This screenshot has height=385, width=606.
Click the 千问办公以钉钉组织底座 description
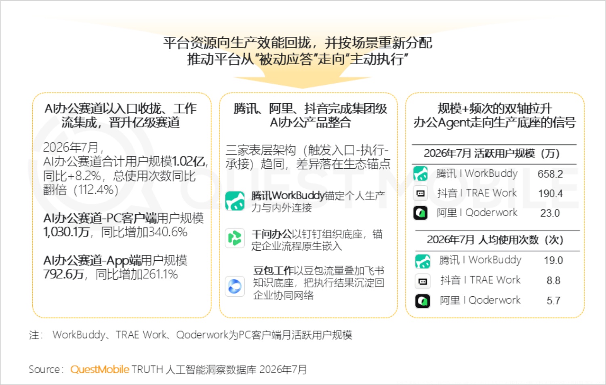click(317, 240)
